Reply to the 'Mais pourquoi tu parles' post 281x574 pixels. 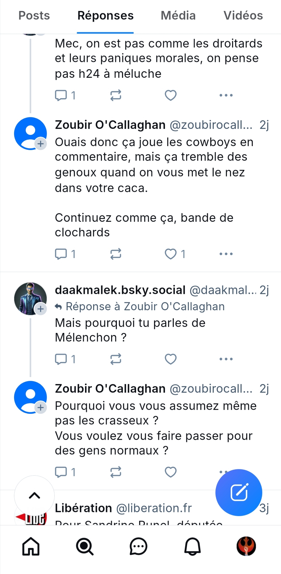tap(61, 359)
